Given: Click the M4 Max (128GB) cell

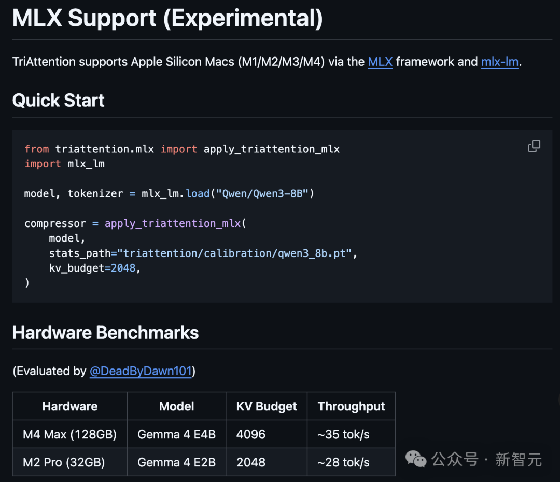Looking at the screenshot, I should (x=70, y=434).
